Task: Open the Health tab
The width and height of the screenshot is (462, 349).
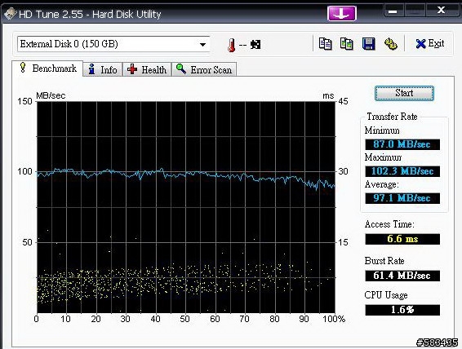Action: click(x=147, y=70)
